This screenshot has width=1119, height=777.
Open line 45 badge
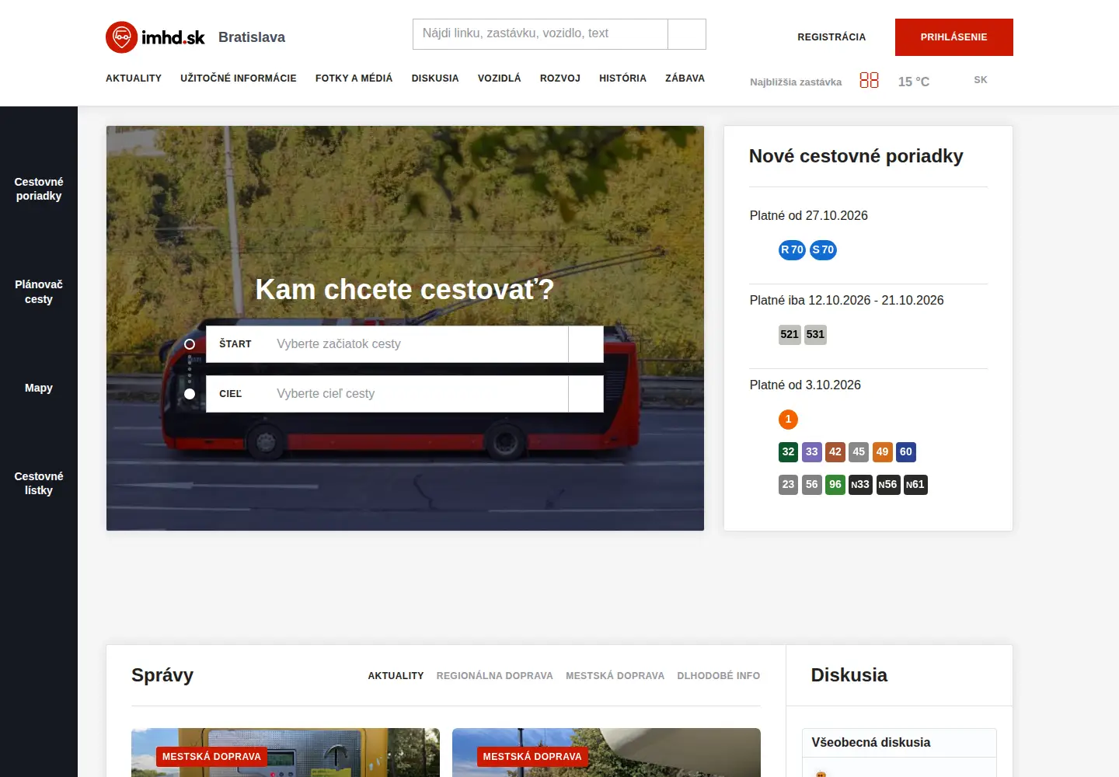click(859, 452)
